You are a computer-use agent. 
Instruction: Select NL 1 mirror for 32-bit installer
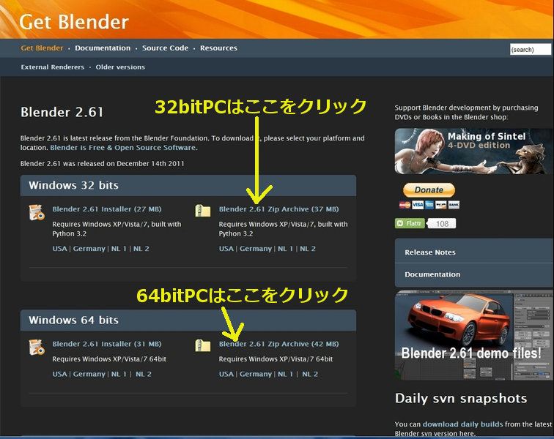point(119,249)
